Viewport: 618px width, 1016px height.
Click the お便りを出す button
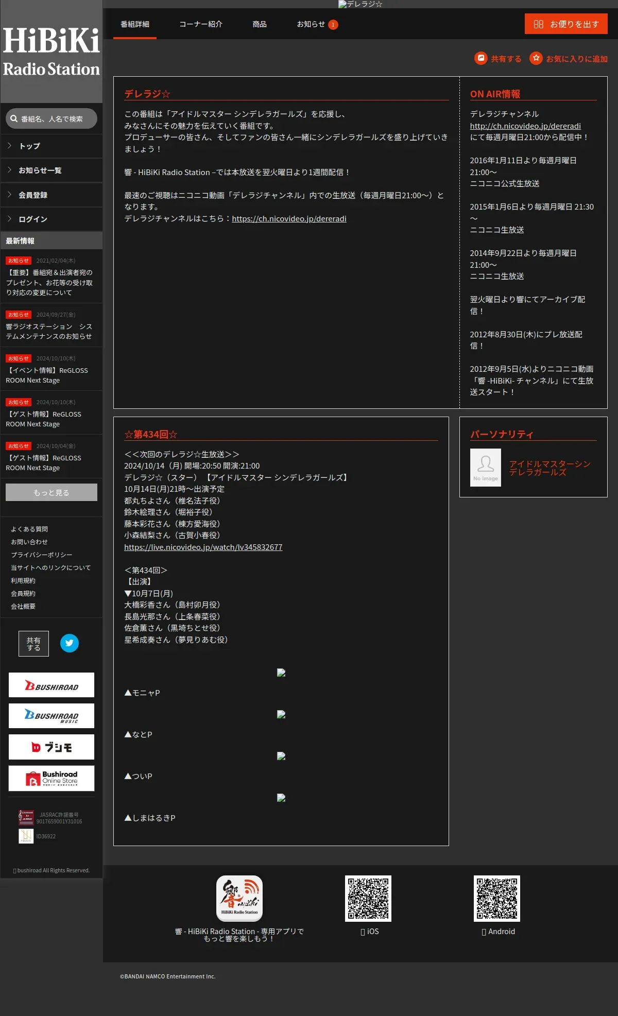pos(566,24)
